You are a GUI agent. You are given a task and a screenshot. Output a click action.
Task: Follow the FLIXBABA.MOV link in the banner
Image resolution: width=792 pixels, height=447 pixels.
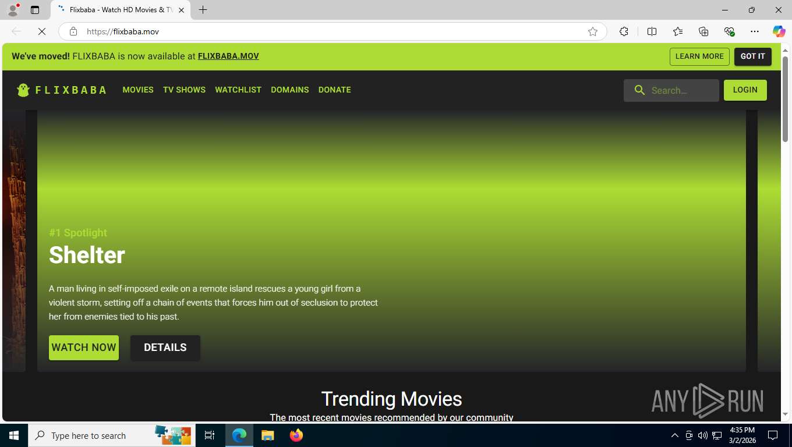tap(228, 56)
